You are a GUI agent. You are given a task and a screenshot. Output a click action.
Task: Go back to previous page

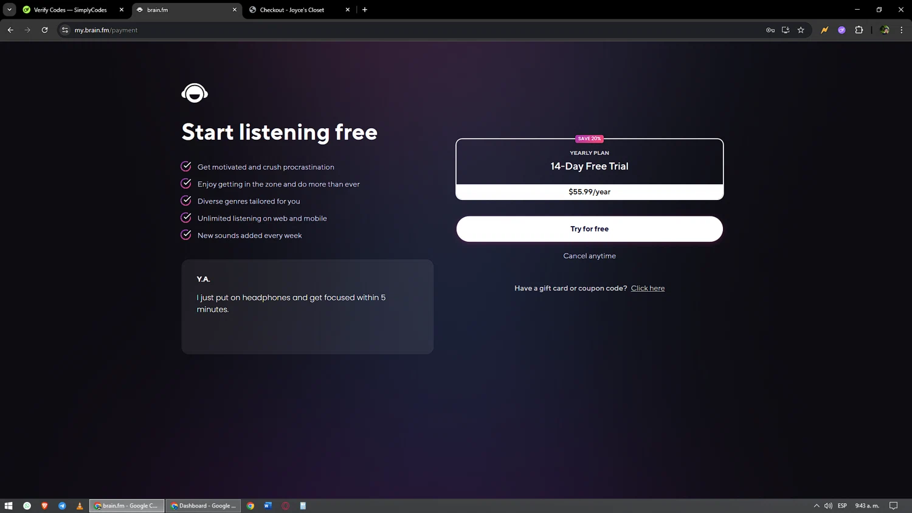click(10, 30)
